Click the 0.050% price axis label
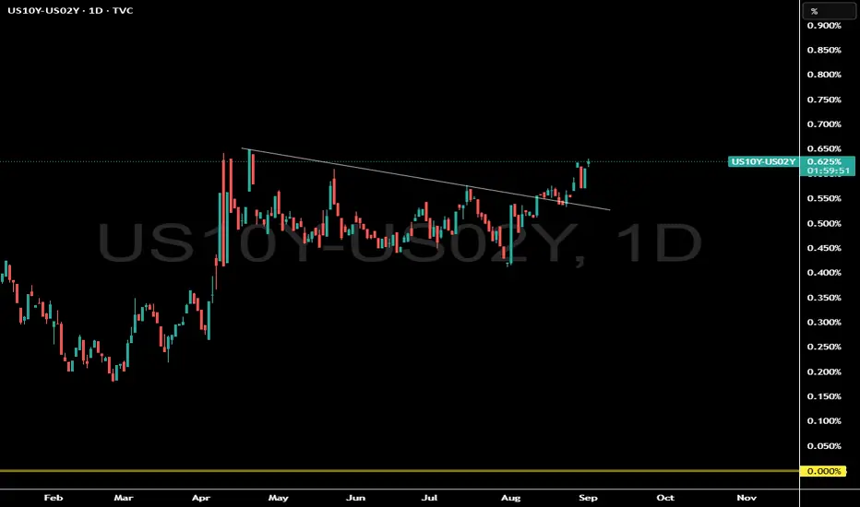The width and height of the screenshot is (860, 507). 824,446
